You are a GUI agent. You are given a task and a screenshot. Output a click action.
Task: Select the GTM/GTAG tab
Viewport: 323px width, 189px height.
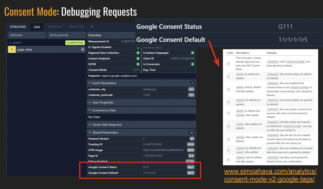click(17, 27)
